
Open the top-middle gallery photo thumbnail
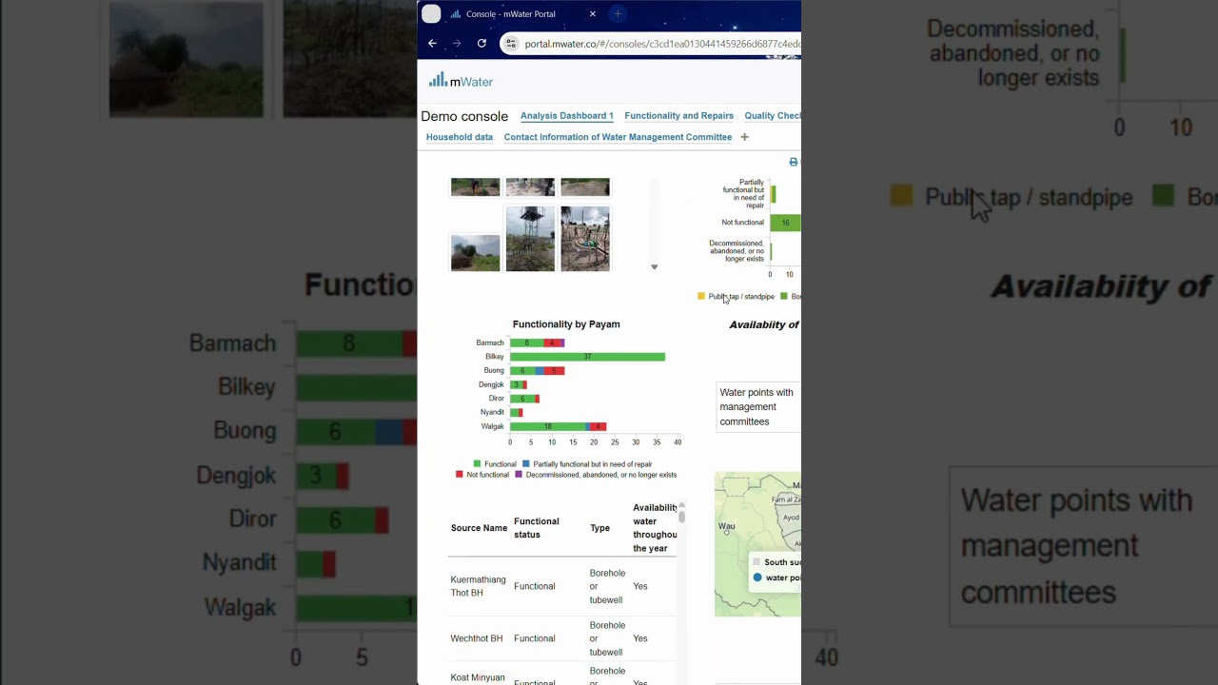530,186
